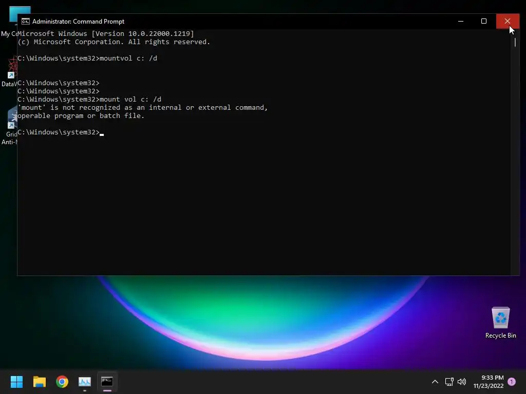Click the 'mount vol c: /d' command line
Screen dimensions: 526x394
click(x=89, y=99)
